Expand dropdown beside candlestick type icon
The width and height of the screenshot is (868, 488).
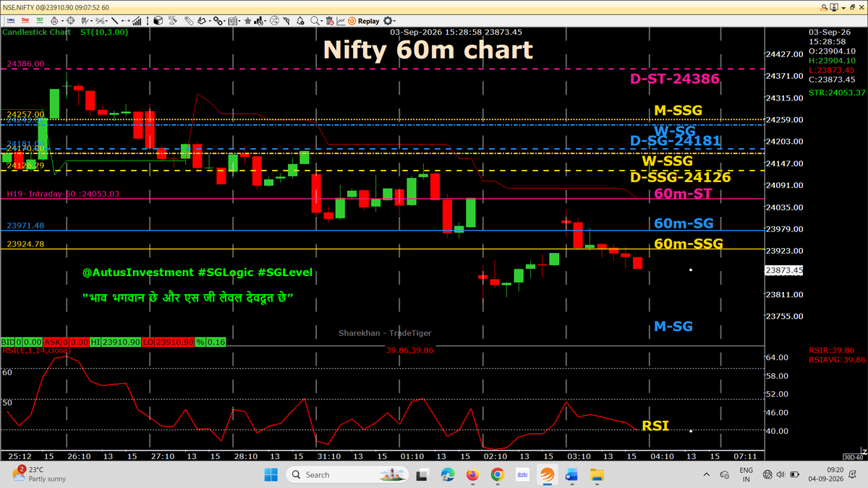tap(91, 22)
